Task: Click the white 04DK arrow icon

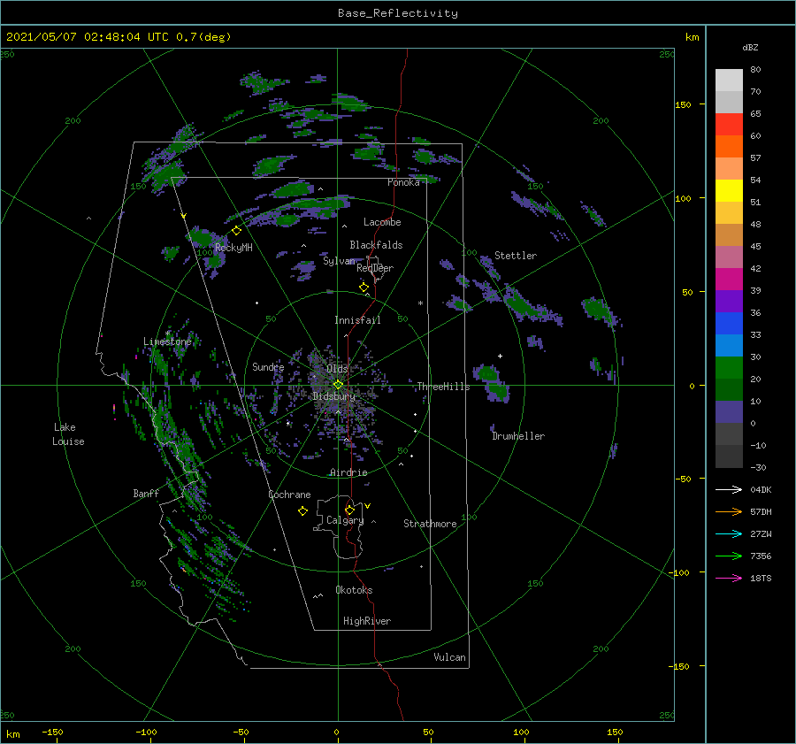Action: (729, 489)
